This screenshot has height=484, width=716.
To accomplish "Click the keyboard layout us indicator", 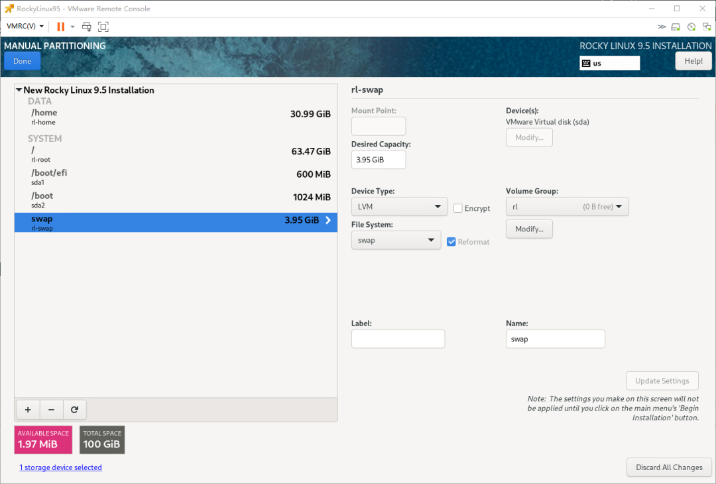I will click(610, 63).
